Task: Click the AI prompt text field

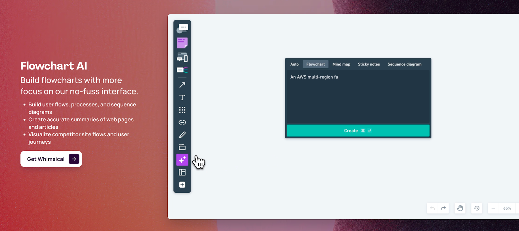Action: (358, 97)
